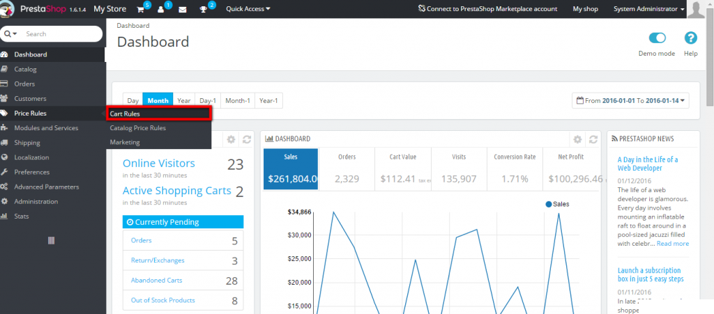The image size is (714, 314).
Task: Open the activity panel settings gear
Action: [x=231, y=139]
